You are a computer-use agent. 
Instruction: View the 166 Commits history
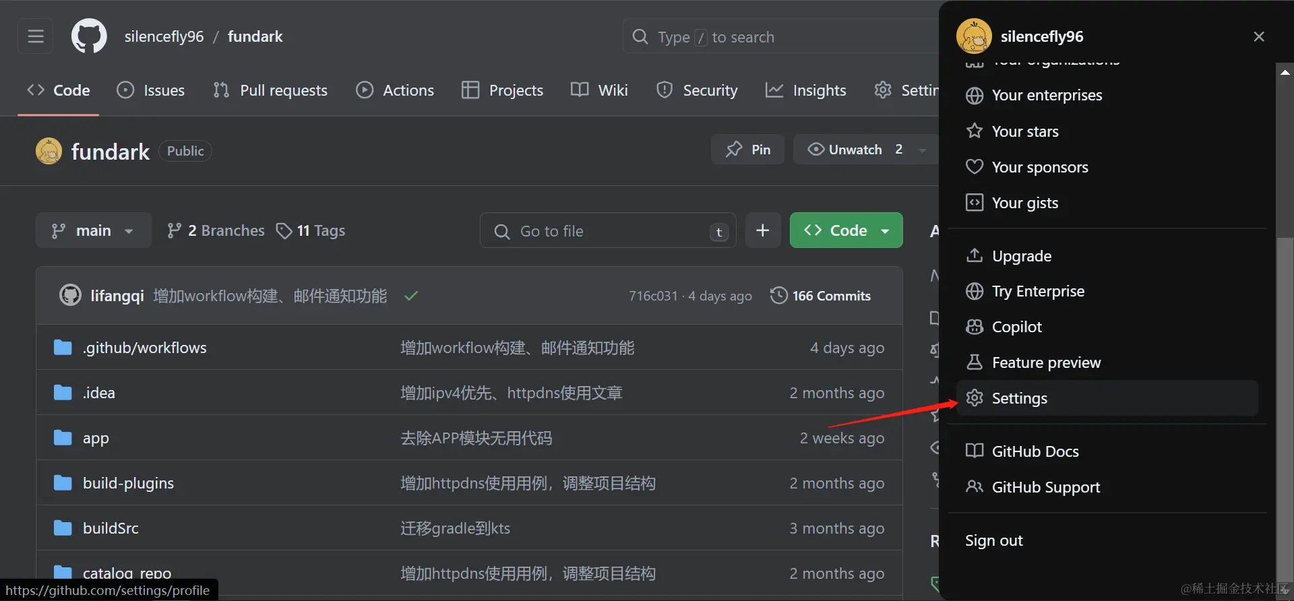(x=820, y=296)
